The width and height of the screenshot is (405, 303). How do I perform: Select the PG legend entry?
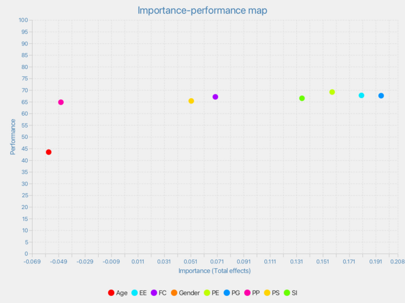tap(231, 293)
